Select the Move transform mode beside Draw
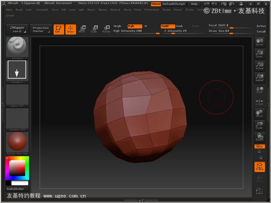Screen dimensions: 271x203 point(82,29)
